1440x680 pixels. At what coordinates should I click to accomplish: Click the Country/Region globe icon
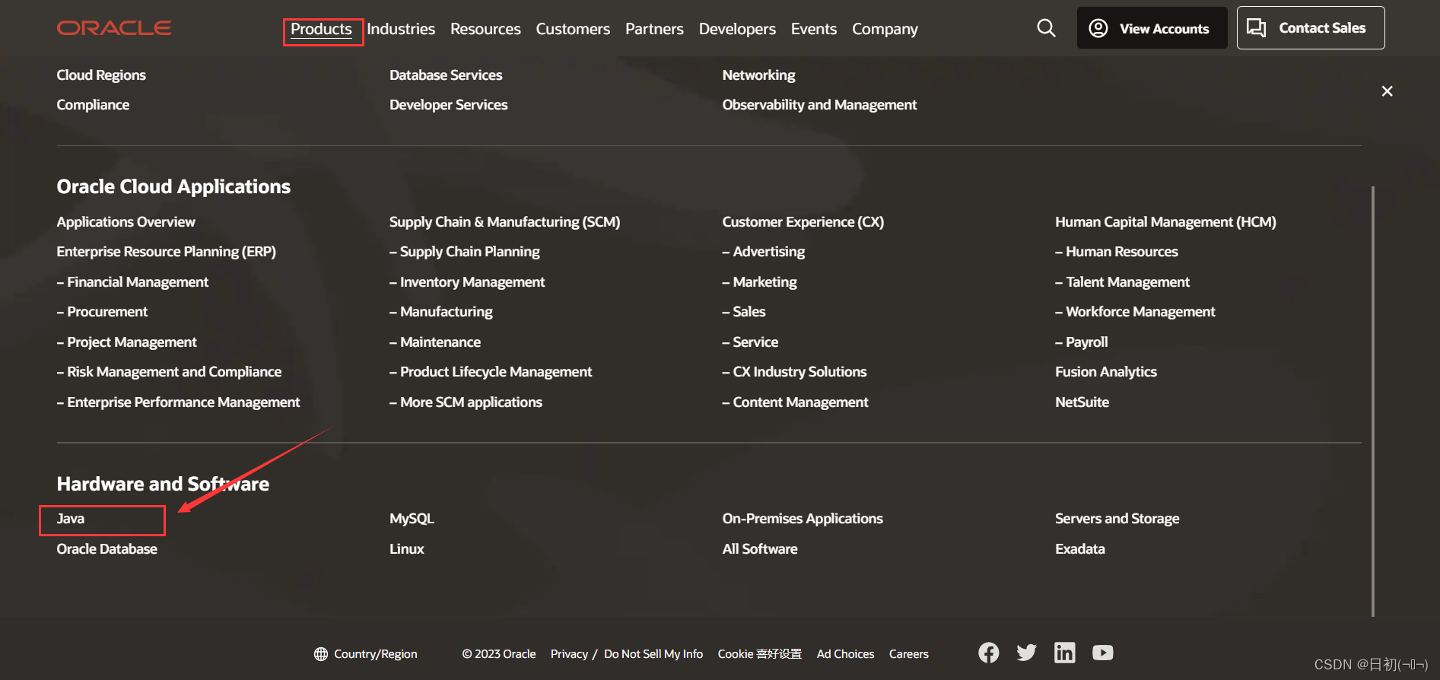click(321, 654)
